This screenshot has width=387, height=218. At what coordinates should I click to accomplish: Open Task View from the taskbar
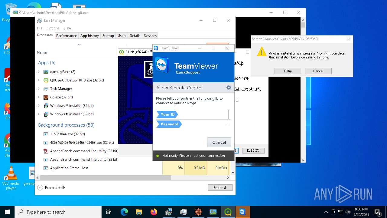(x=109, y=212)
